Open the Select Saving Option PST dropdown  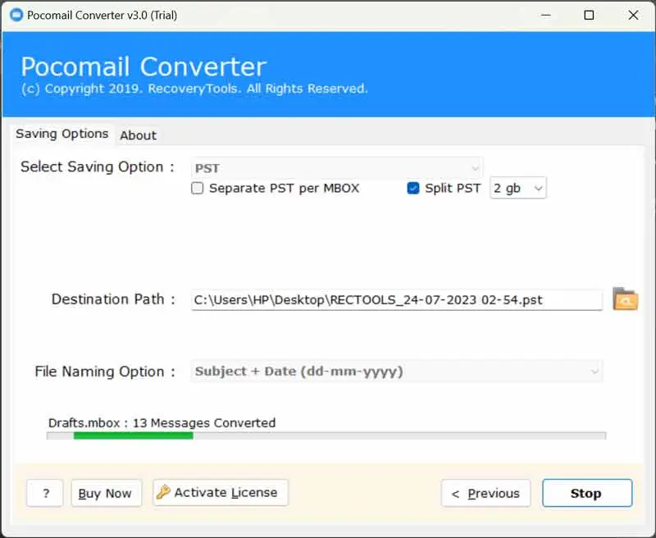point(337,168)
